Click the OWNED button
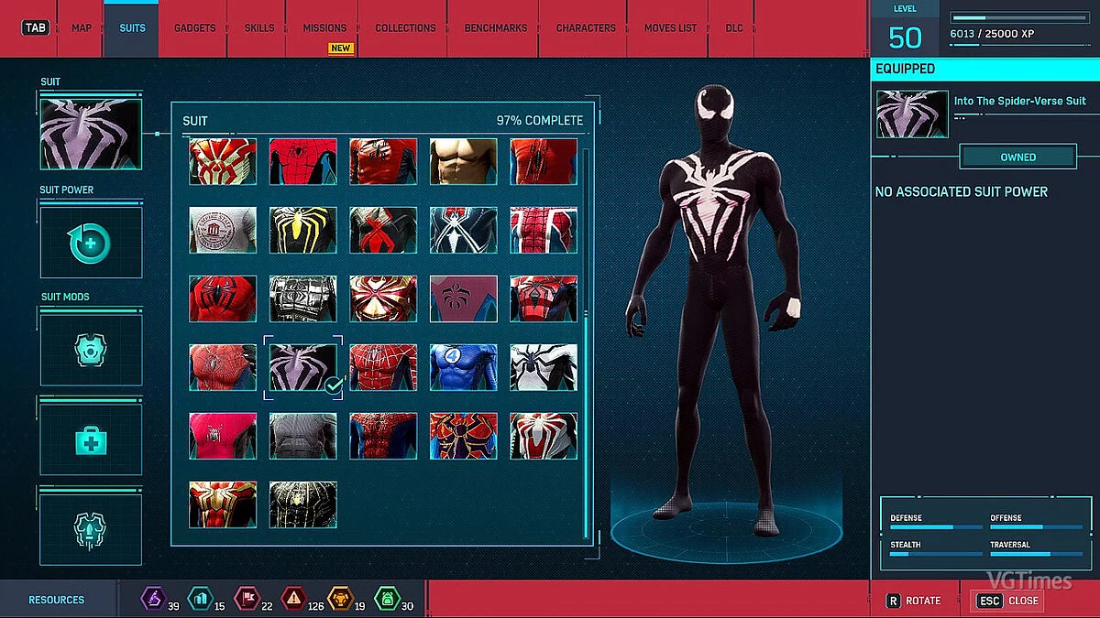1100x618 pixels. coord(1018,157)
